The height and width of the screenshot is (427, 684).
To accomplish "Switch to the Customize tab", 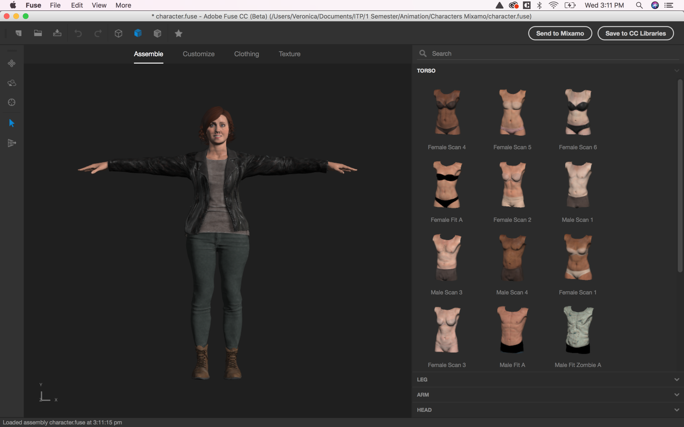I will pyautogui.click(x=199, y=54).
